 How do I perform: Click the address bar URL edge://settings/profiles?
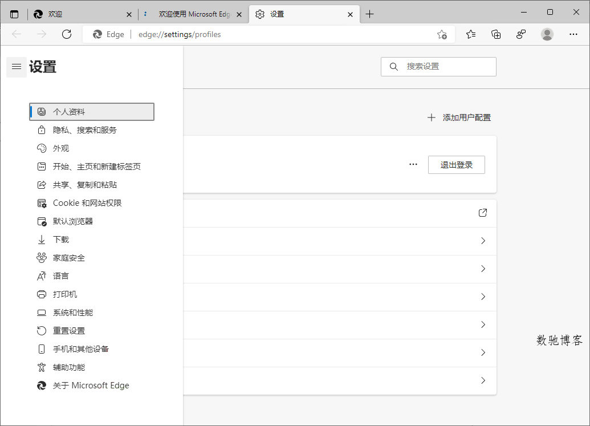coord(180,35)
